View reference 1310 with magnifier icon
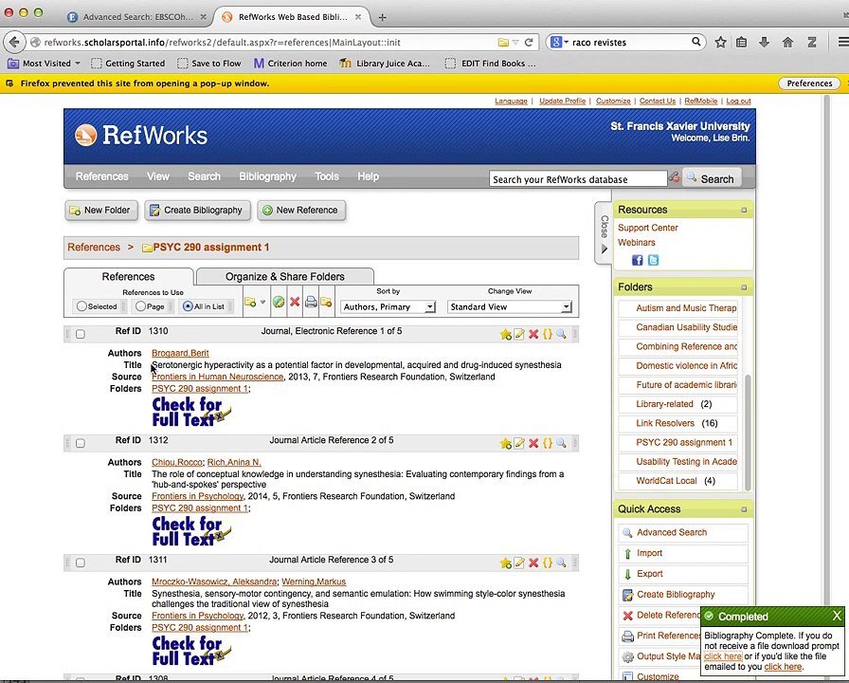Image resolution: width=849 pixels, height=683 pixels. (x=562, y=334)
